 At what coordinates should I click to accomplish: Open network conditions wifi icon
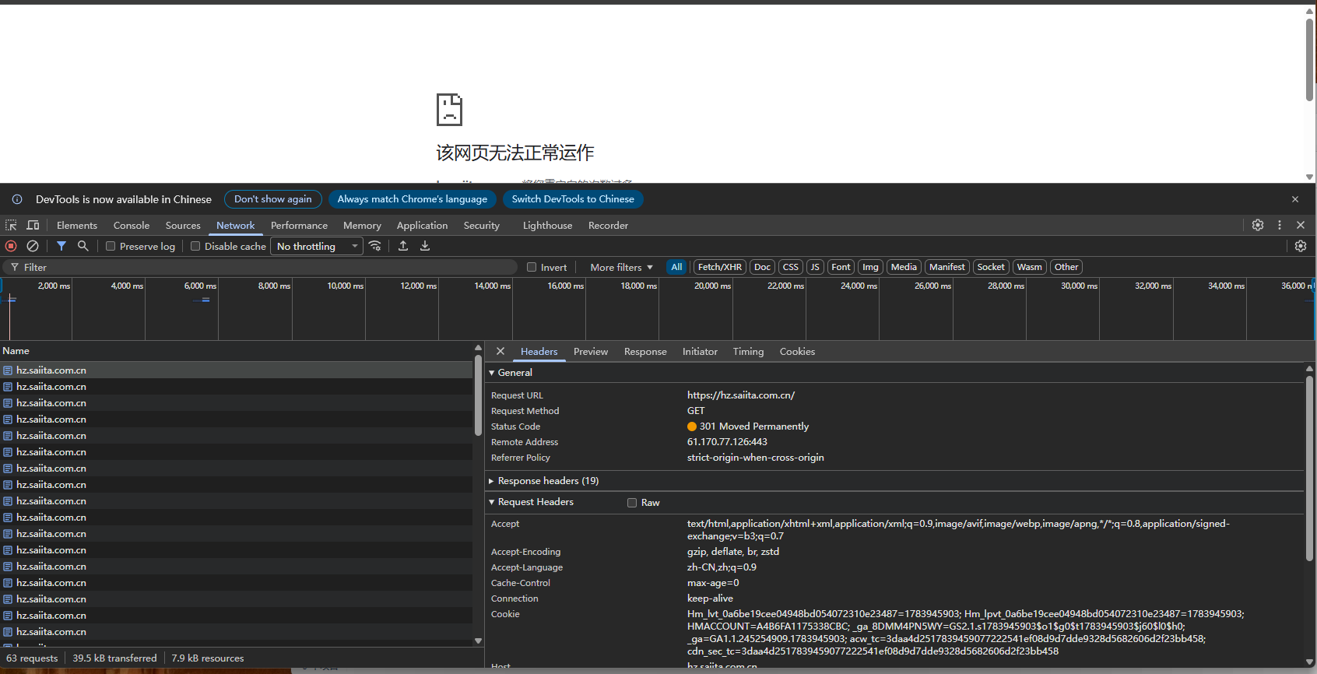tap(375, 246)
